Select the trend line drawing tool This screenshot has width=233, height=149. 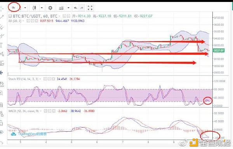2,17
